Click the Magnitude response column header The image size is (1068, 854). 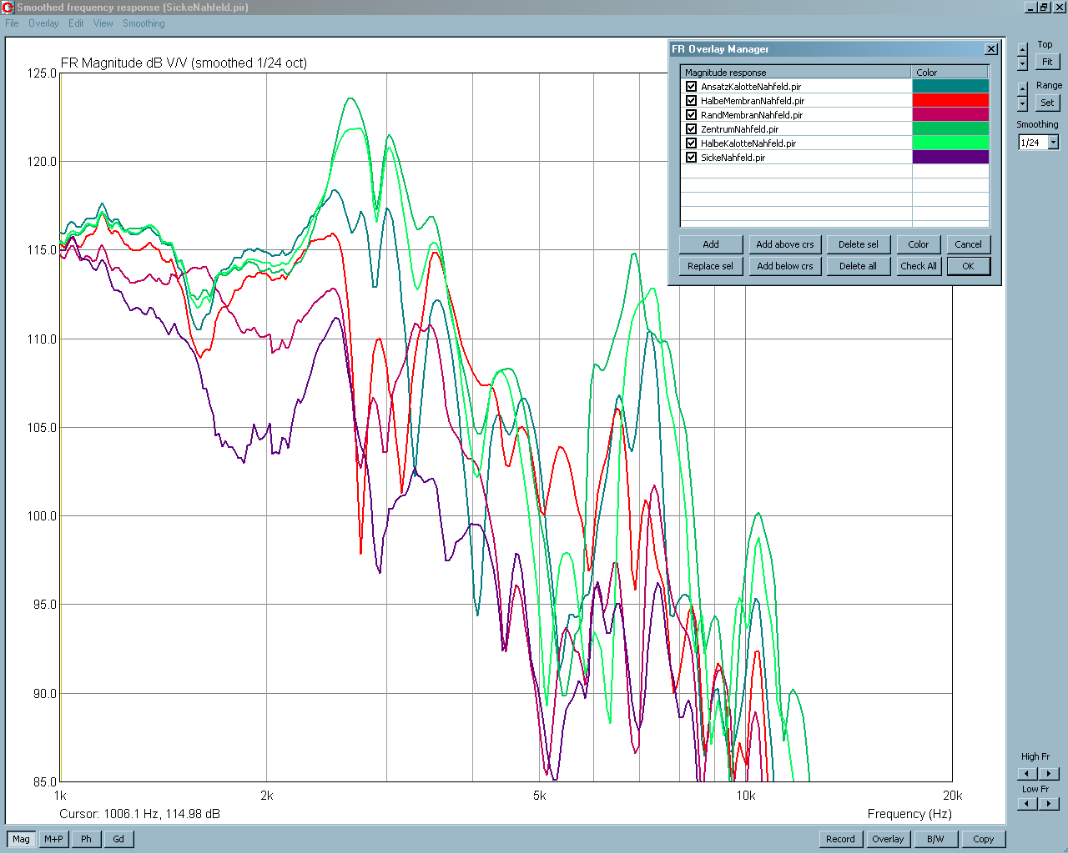(x=796, y=73)
